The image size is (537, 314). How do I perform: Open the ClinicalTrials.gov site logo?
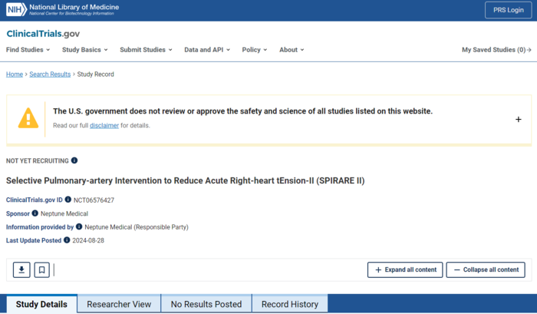(43, 34)
